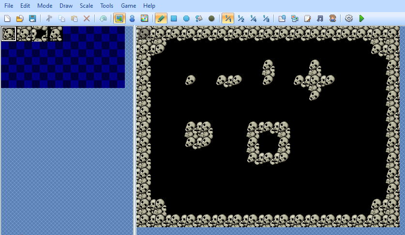The height and width of the screenshot is (235, 405).
Task: Paste using the clipboard icon
Action: pos(74,18)
